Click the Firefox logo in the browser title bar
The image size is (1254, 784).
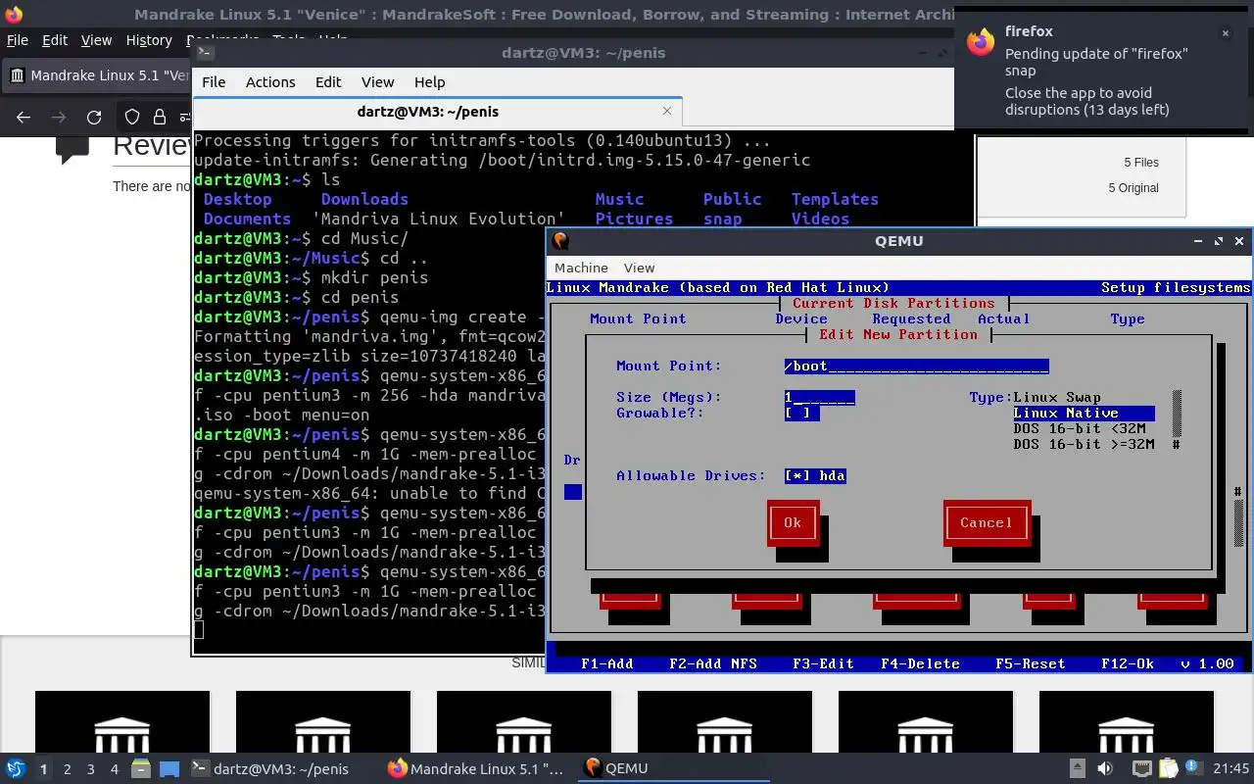(15, 14)
